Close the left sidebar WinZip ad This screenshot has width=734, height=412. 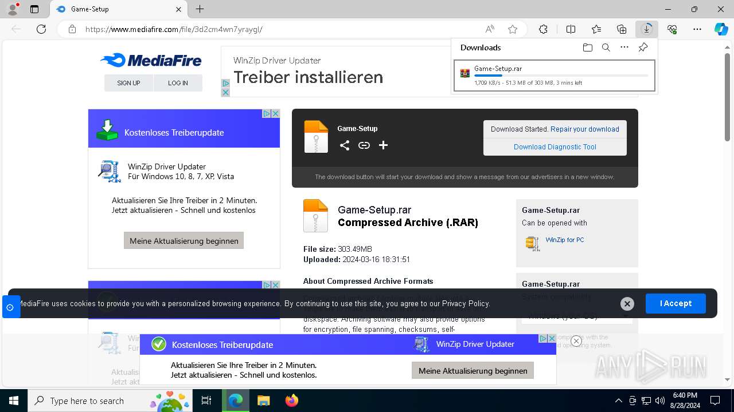[275, 113]
